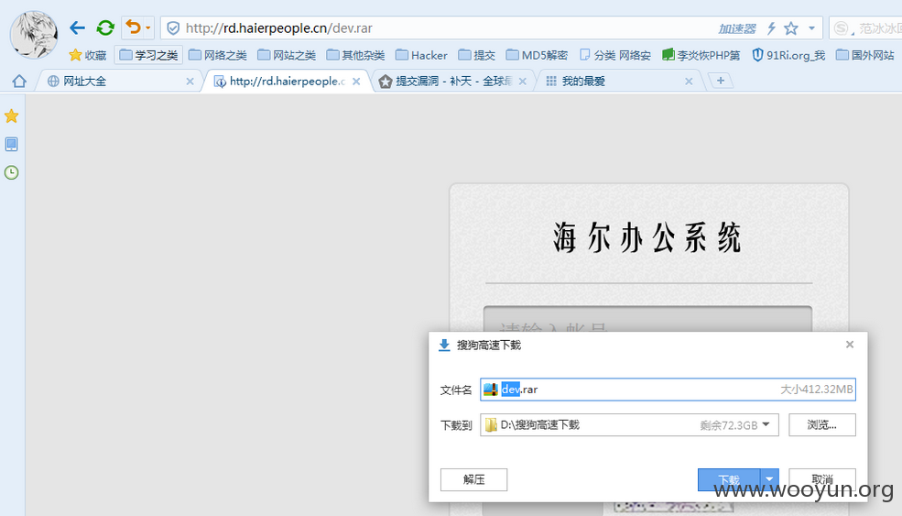
Task: Expand arrow next to 下载 button
Action: (x=770, y=479)
